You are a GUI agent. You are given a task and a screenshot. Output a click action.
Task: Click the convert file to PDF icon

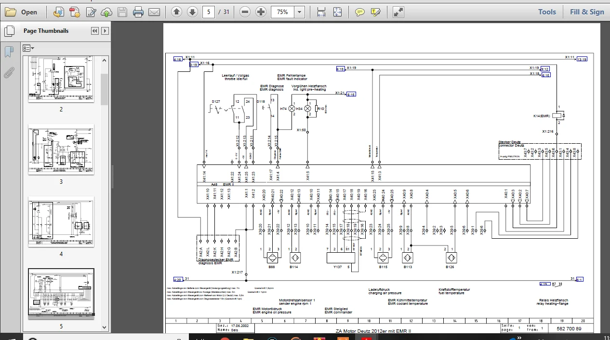click(59, 12)
